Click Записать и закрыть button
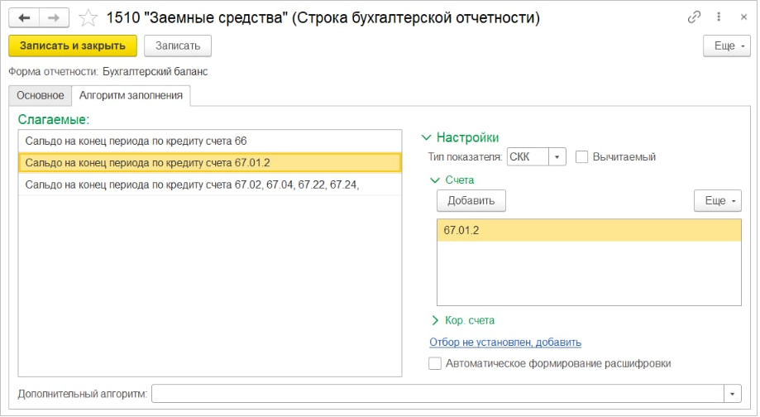This screenshot has height=417, width=760. coord(73,46)
